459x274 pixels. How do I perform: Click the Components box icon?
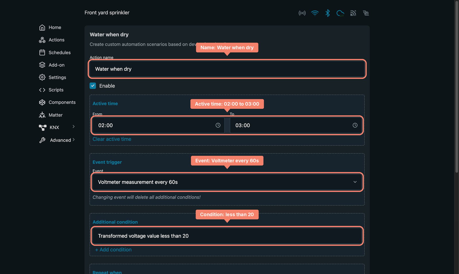pos(42,102)
